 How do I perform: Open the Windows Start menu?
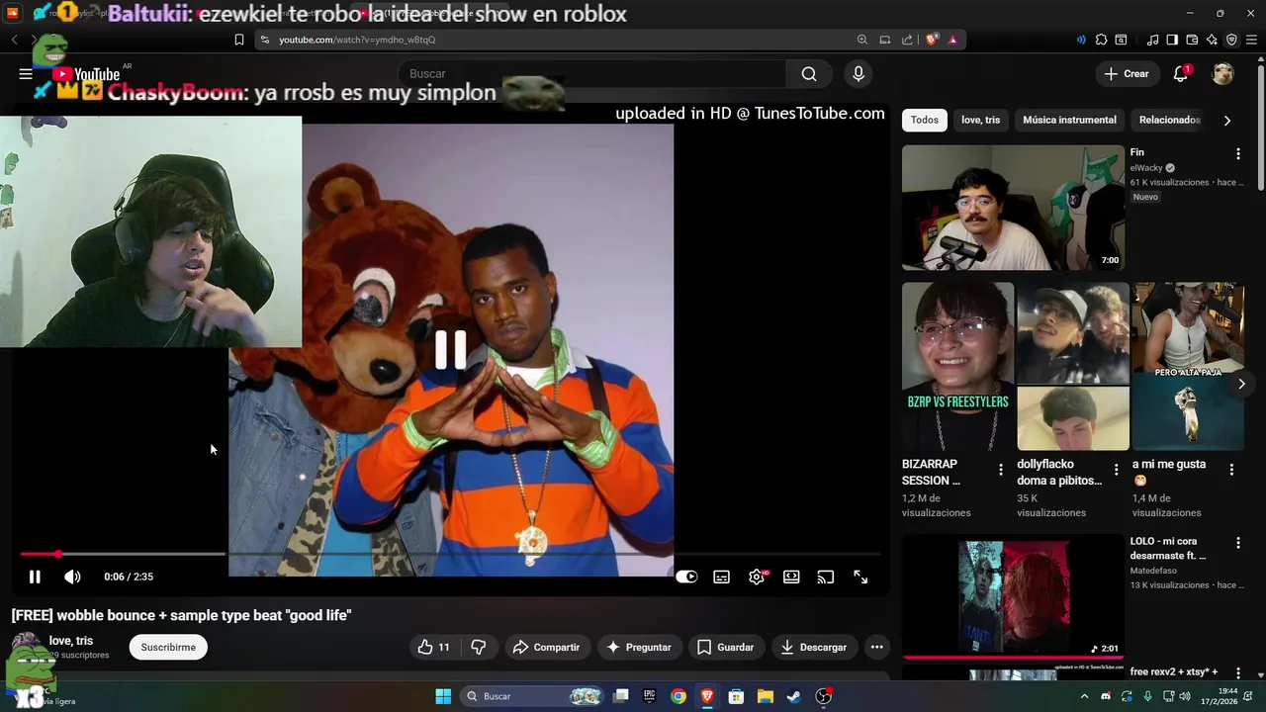(x=443, y=696)
